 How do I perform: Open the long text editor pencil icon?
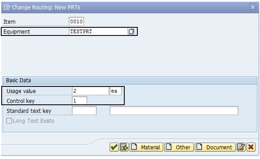(x=241, y=147)
